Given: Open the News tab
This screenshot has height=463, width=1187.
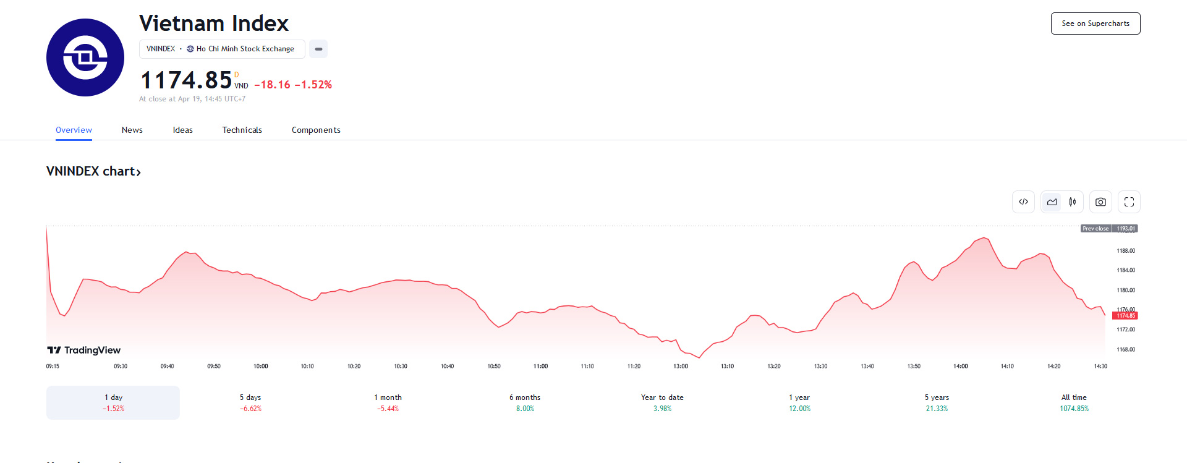Looking at the screenshot, I should click(x=132, y=130).
